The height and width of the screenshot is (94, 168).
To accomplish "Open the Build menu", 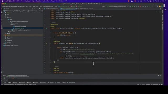I will pos(44,1).
